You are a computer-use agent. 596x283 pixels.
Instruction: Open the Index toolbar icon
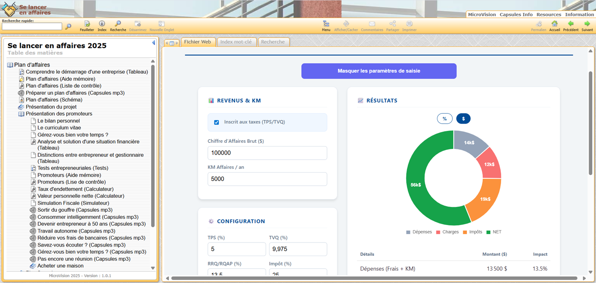pyautogui.click(x=102, y=24)
